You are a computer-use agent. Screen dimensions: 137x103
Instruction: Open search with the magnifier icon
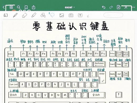tap(18, 7)
